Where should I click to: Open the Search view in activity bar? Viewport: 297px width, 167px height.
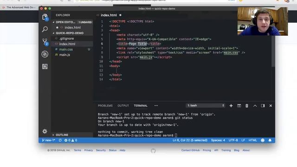(45, 29)
